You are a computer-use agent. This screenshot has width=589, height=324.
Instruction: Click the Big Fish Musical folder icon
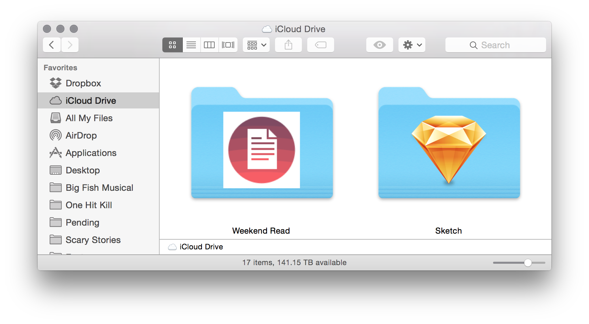click(56, 187)
